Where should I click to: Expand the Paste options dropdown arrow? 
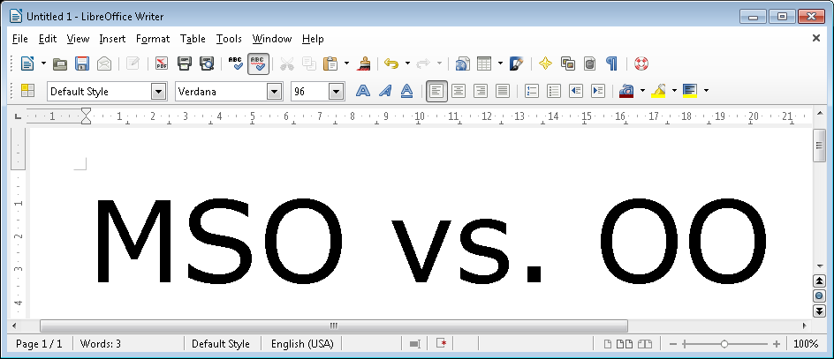(x=347, y=64)
